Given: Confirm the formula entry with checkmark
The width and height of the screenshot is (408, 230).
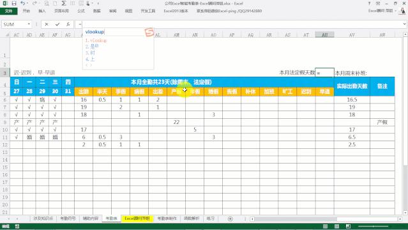Looking at the screenshot, I should [x=57, y=24].
